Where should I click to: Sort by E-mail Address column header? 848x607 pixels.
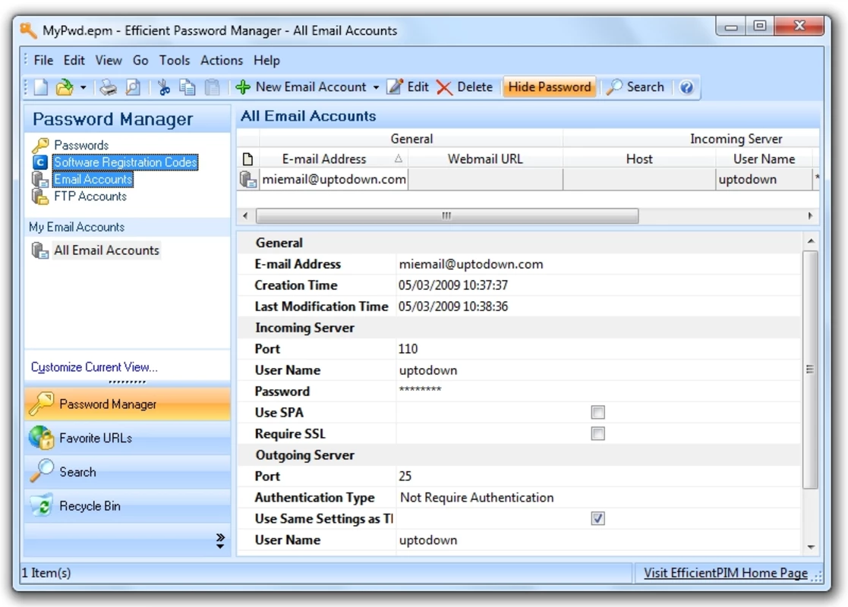[334, 159]
